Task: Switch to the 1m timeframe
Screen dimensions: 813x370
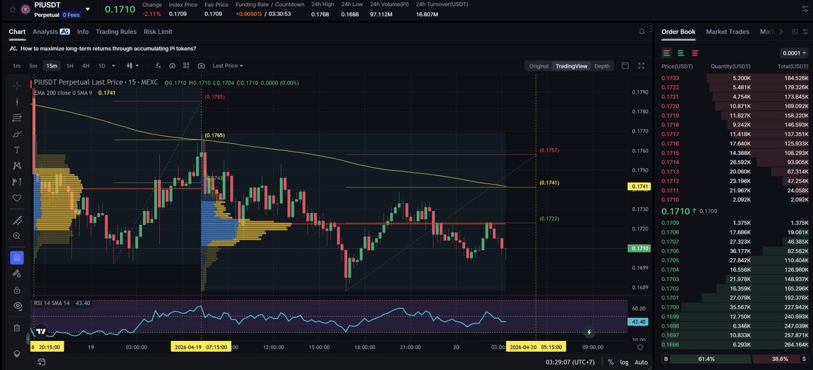Action: [16, 66]
